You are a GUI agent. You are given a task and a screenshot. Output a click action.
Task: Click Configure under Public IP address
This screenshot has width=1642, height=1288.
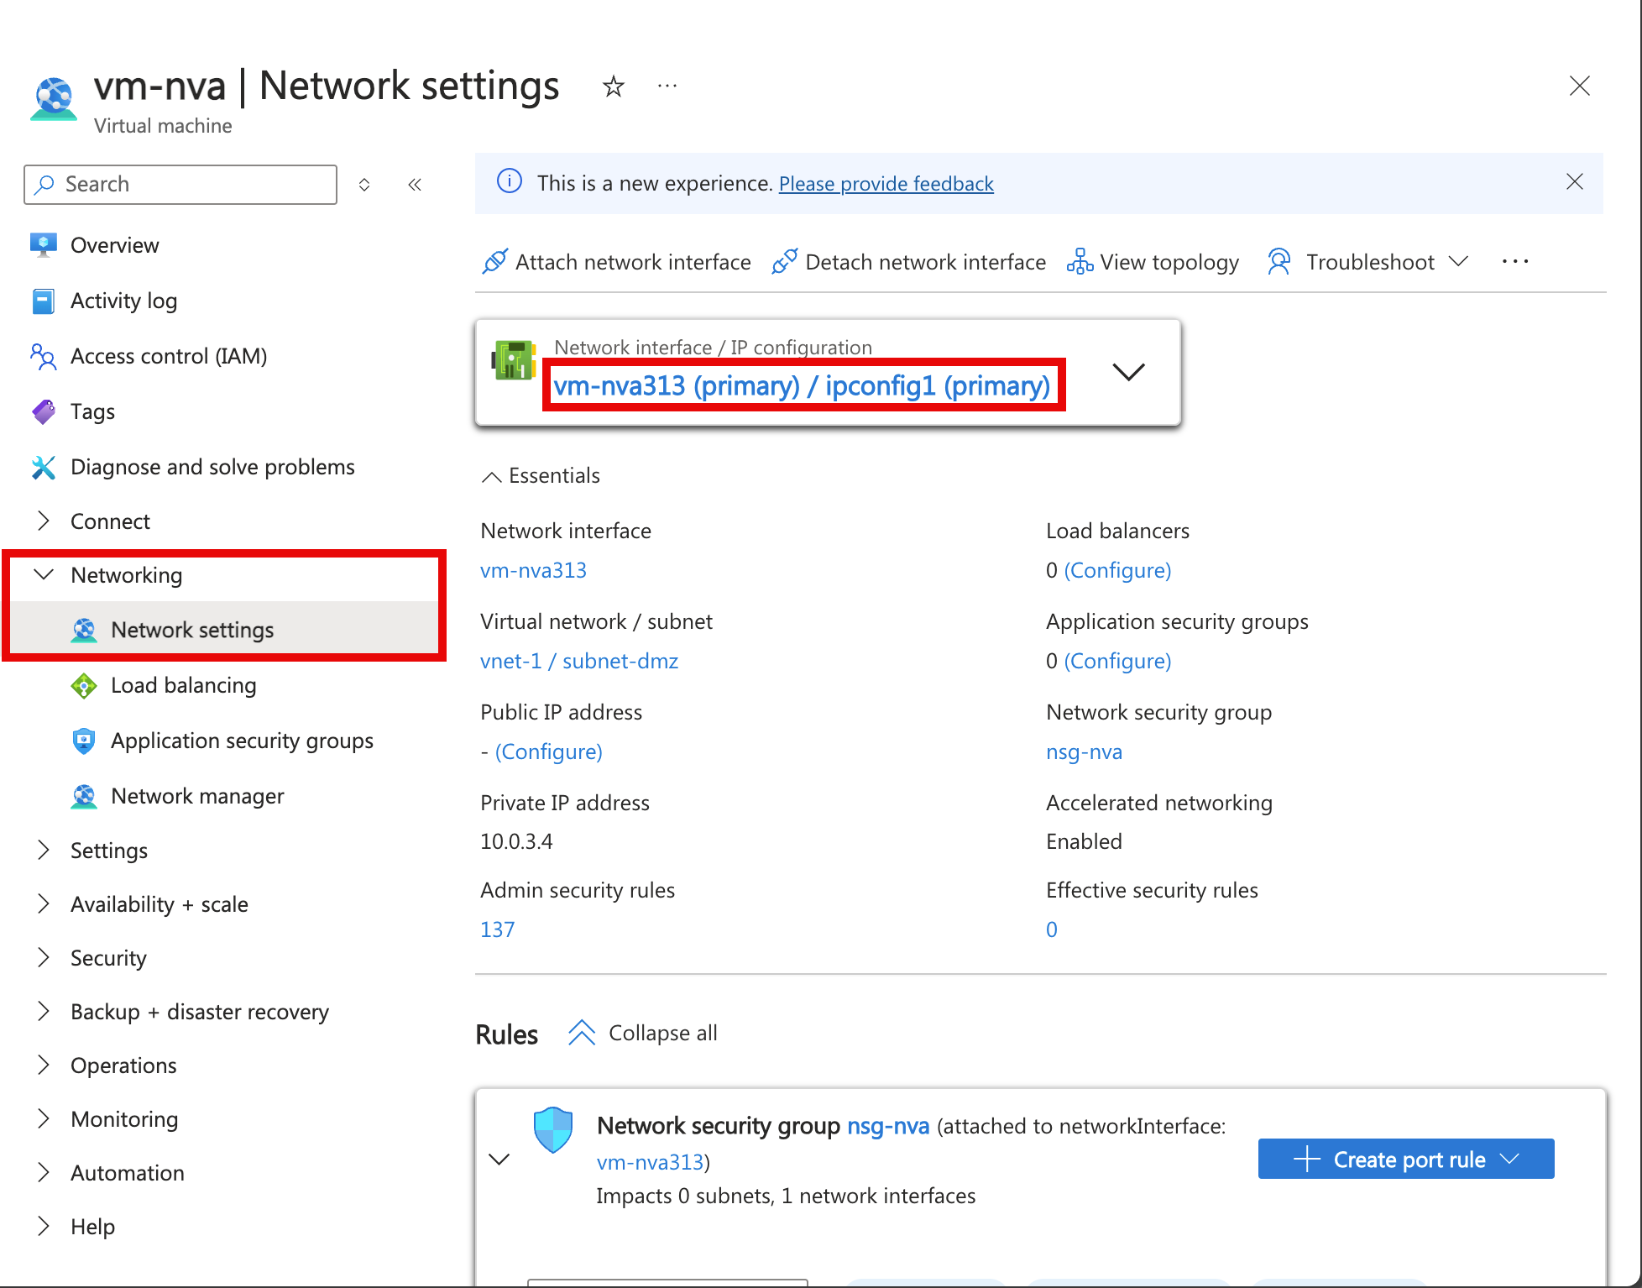click(x=541, y=751)
